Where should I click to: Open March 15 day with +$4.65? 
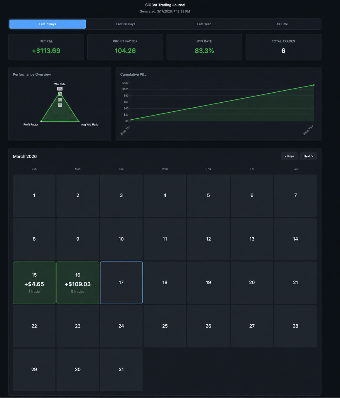click(34, 283)
